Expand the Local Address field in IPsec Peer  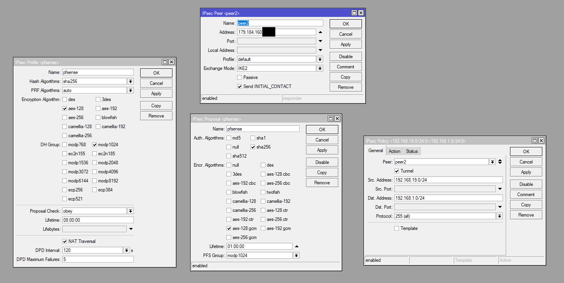(320, 50)
